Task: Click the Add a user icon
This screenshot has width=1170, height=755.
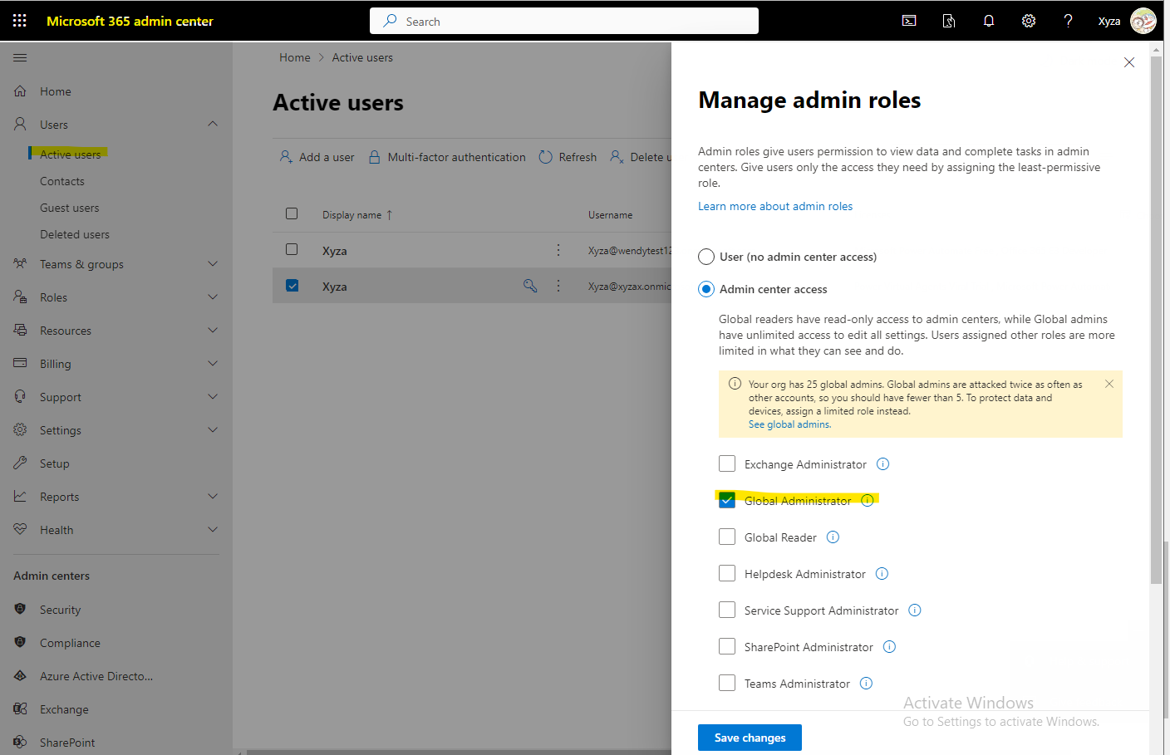Action: [x=286, y=156]
